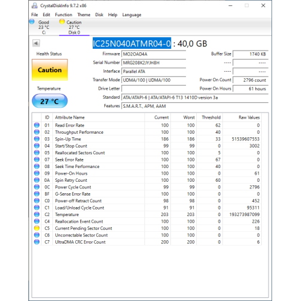Image resolution: width=301 pixels, height=301 pixels.
Task: Select the Disk 0 drive tab
Action: point(74,27)
